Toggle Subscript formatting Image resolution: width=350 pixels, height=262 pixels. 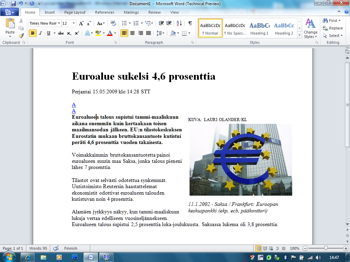69,33
